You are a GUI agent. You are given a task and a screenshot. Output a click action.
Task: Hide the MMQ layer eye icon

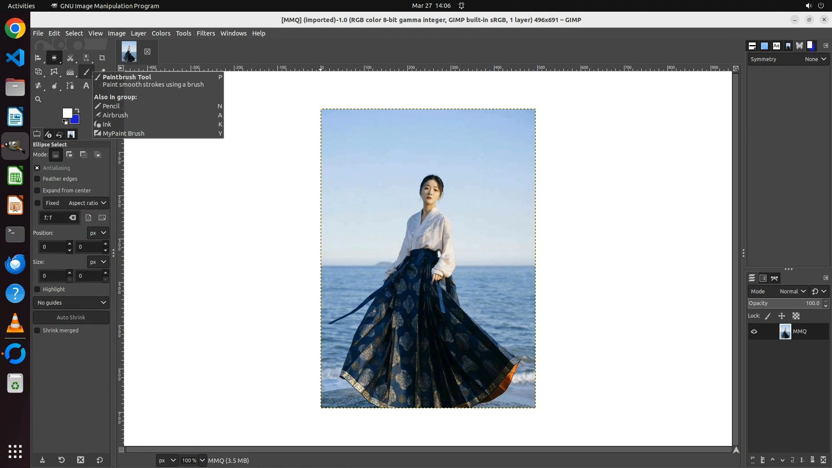tap(754, 331)
